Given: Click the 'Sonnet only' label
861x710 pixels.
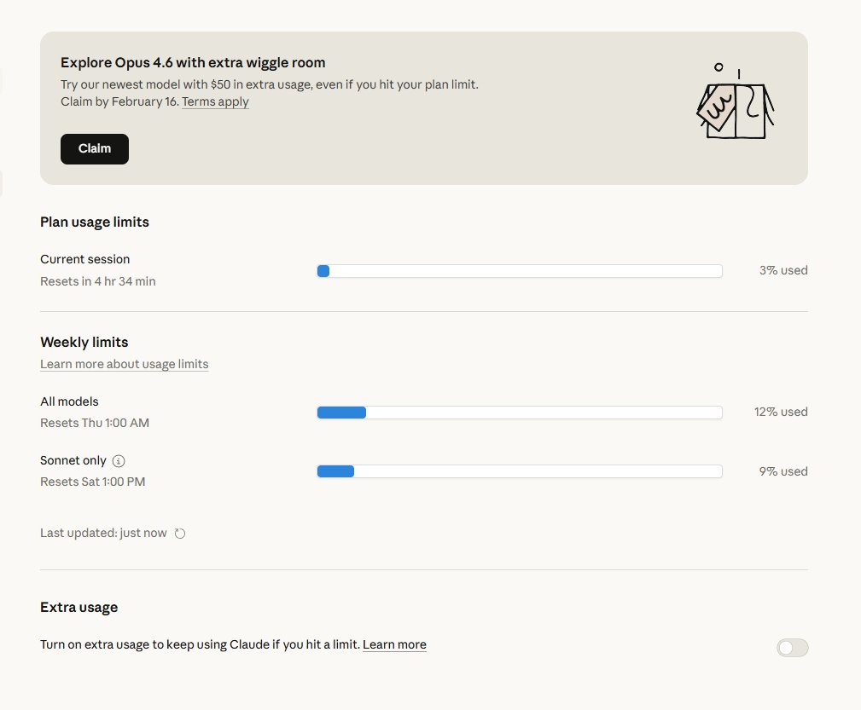Looking at the screenshot, I should [73, 460].
